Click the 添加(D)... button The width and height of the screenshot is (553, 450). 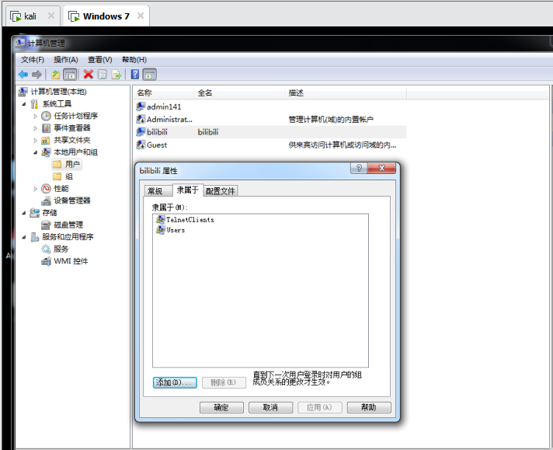[175, 382]
